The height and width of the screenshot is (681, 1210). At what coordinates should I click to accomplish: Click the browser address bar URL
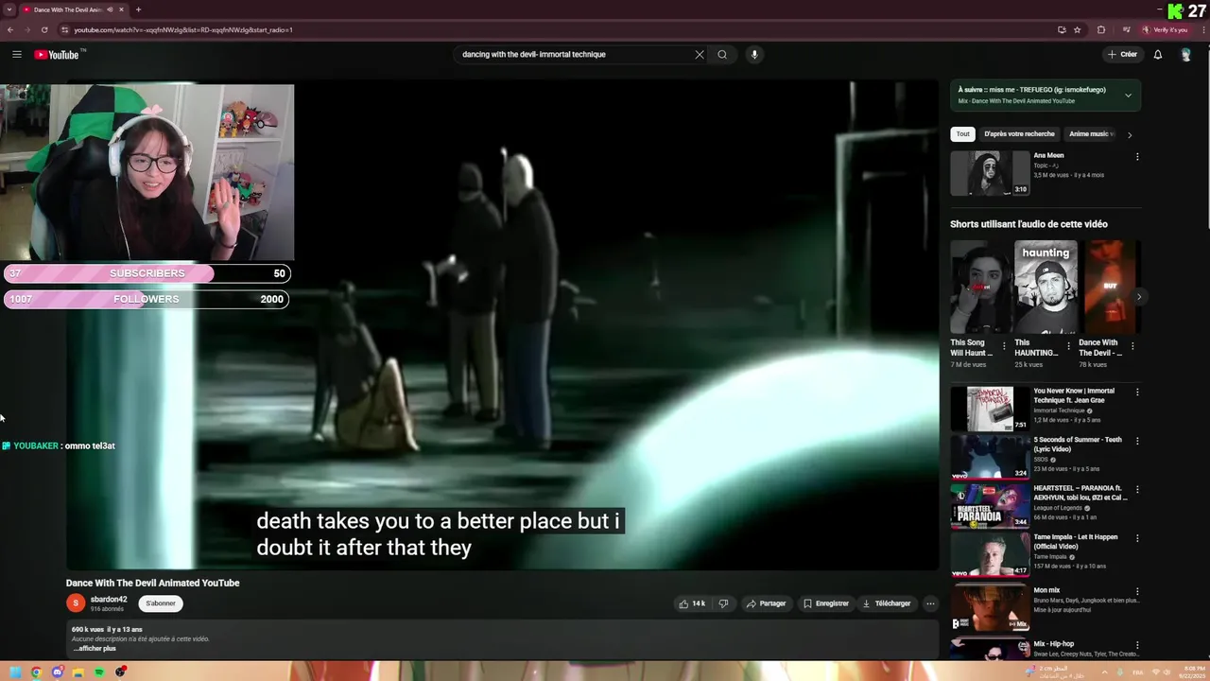(x=183, y=29)
